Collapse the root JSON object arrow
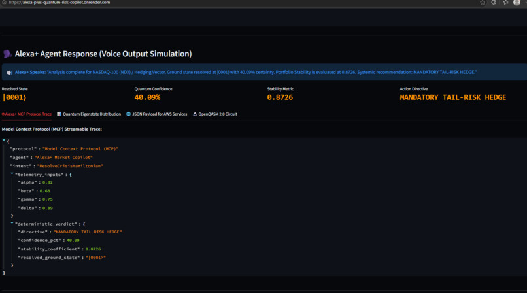 pyautogui.click(x=4, y=141)
